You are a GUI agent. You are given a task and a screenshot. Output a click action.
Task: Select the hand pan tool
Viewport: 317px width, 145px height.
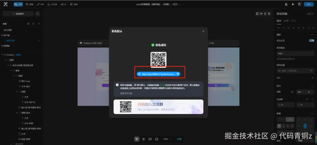click(144, 139)
